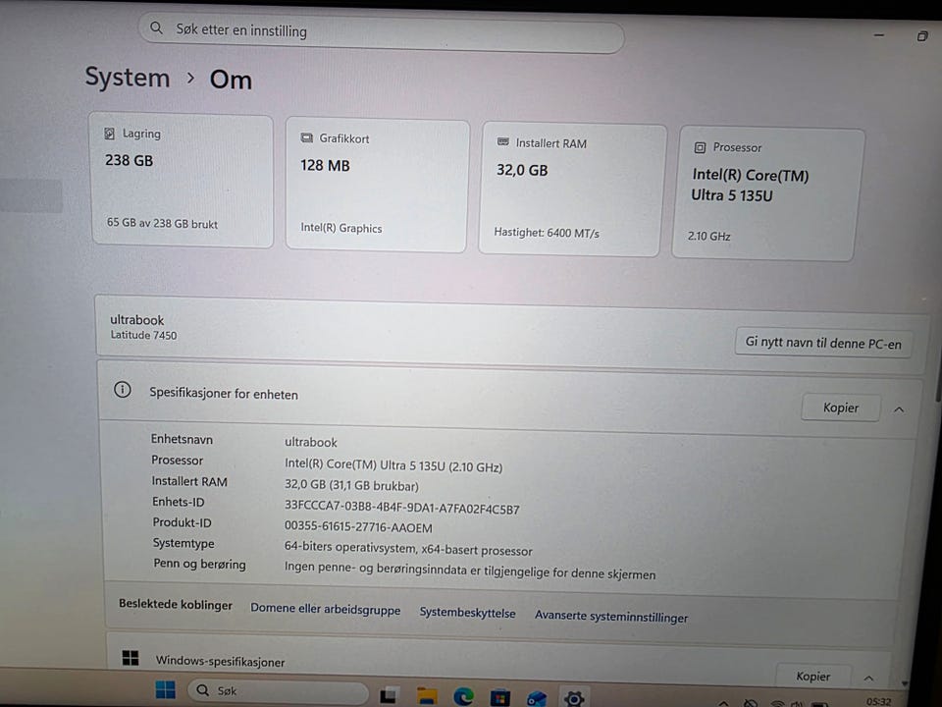Open Outlook from taskbar

pyautogui.click(x=537, y=698)
